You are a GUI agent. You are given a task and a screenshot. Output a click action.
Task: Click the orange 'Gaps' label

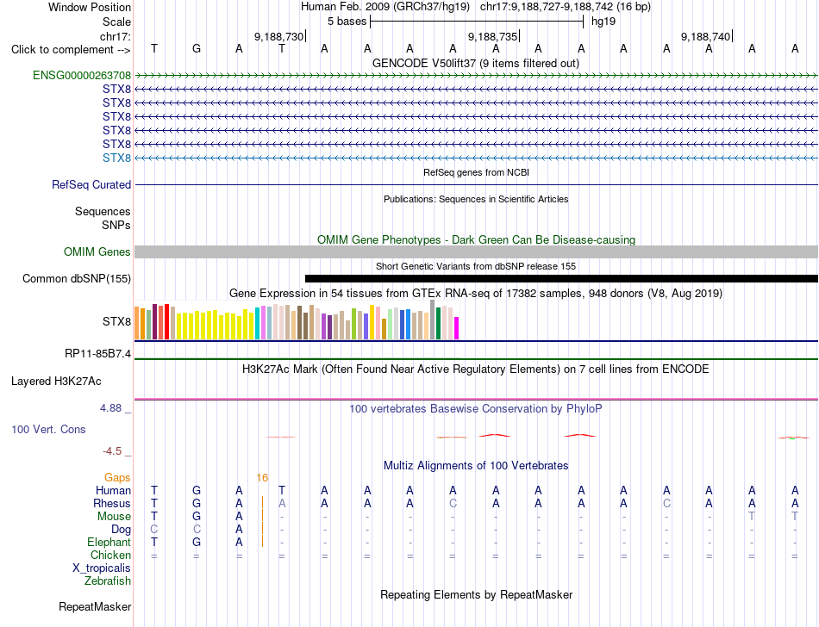[117, 477]
